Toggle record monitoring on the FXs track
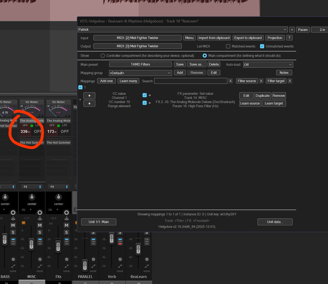 click(67, 219)
